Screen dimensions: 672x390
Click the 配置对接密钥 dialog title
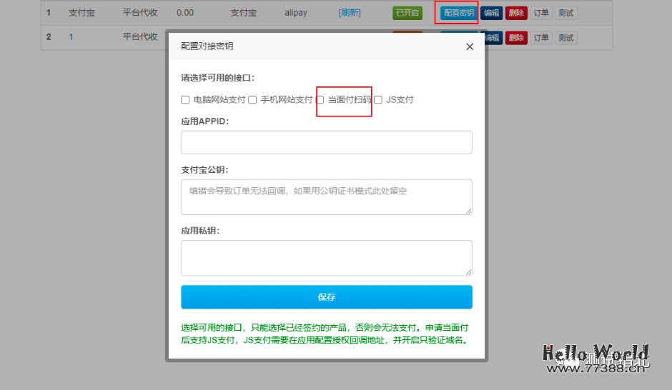(x=207, y=46)
